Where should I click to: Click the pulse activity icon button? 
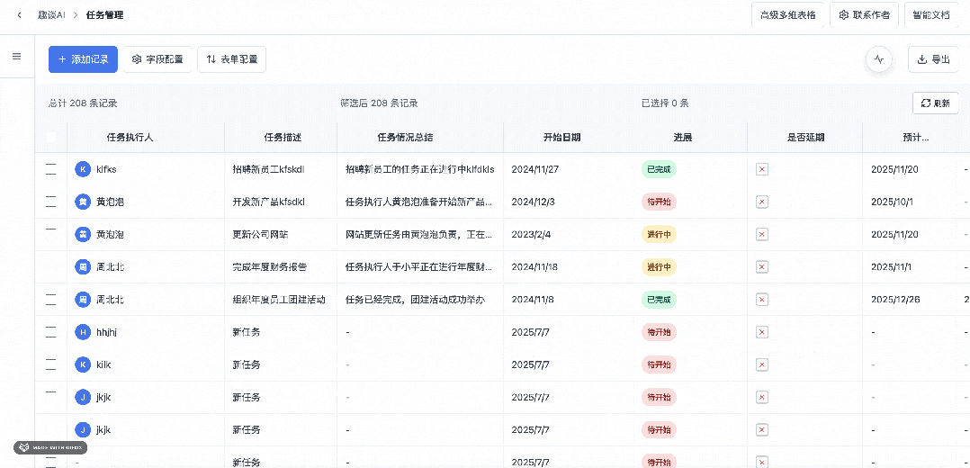pyautogui.click(x=879, y=60)
